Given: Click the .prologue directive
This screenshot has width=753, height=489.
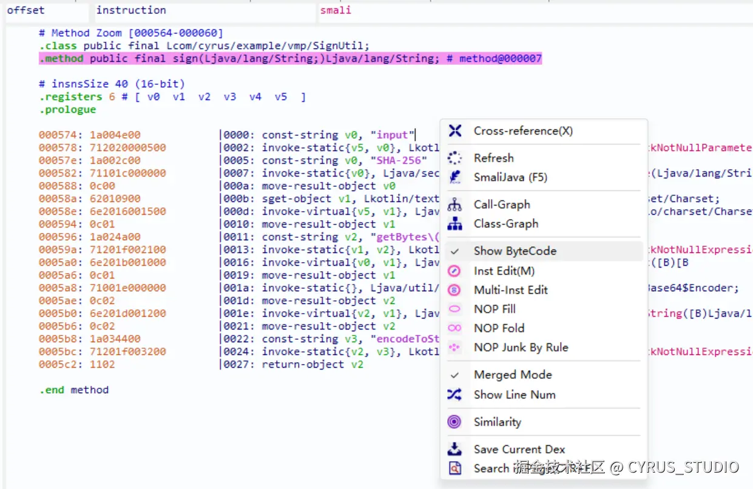Looking at the screenshot, I should [67, 109].
